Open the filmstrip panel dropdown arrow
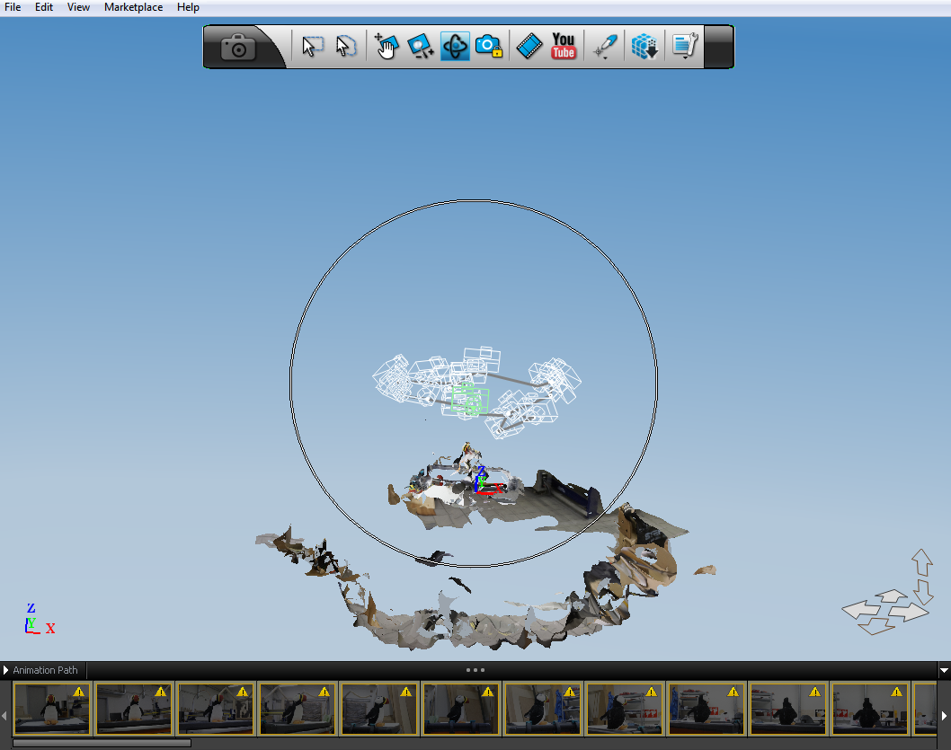951x750 pixels. tap(944, 671)
